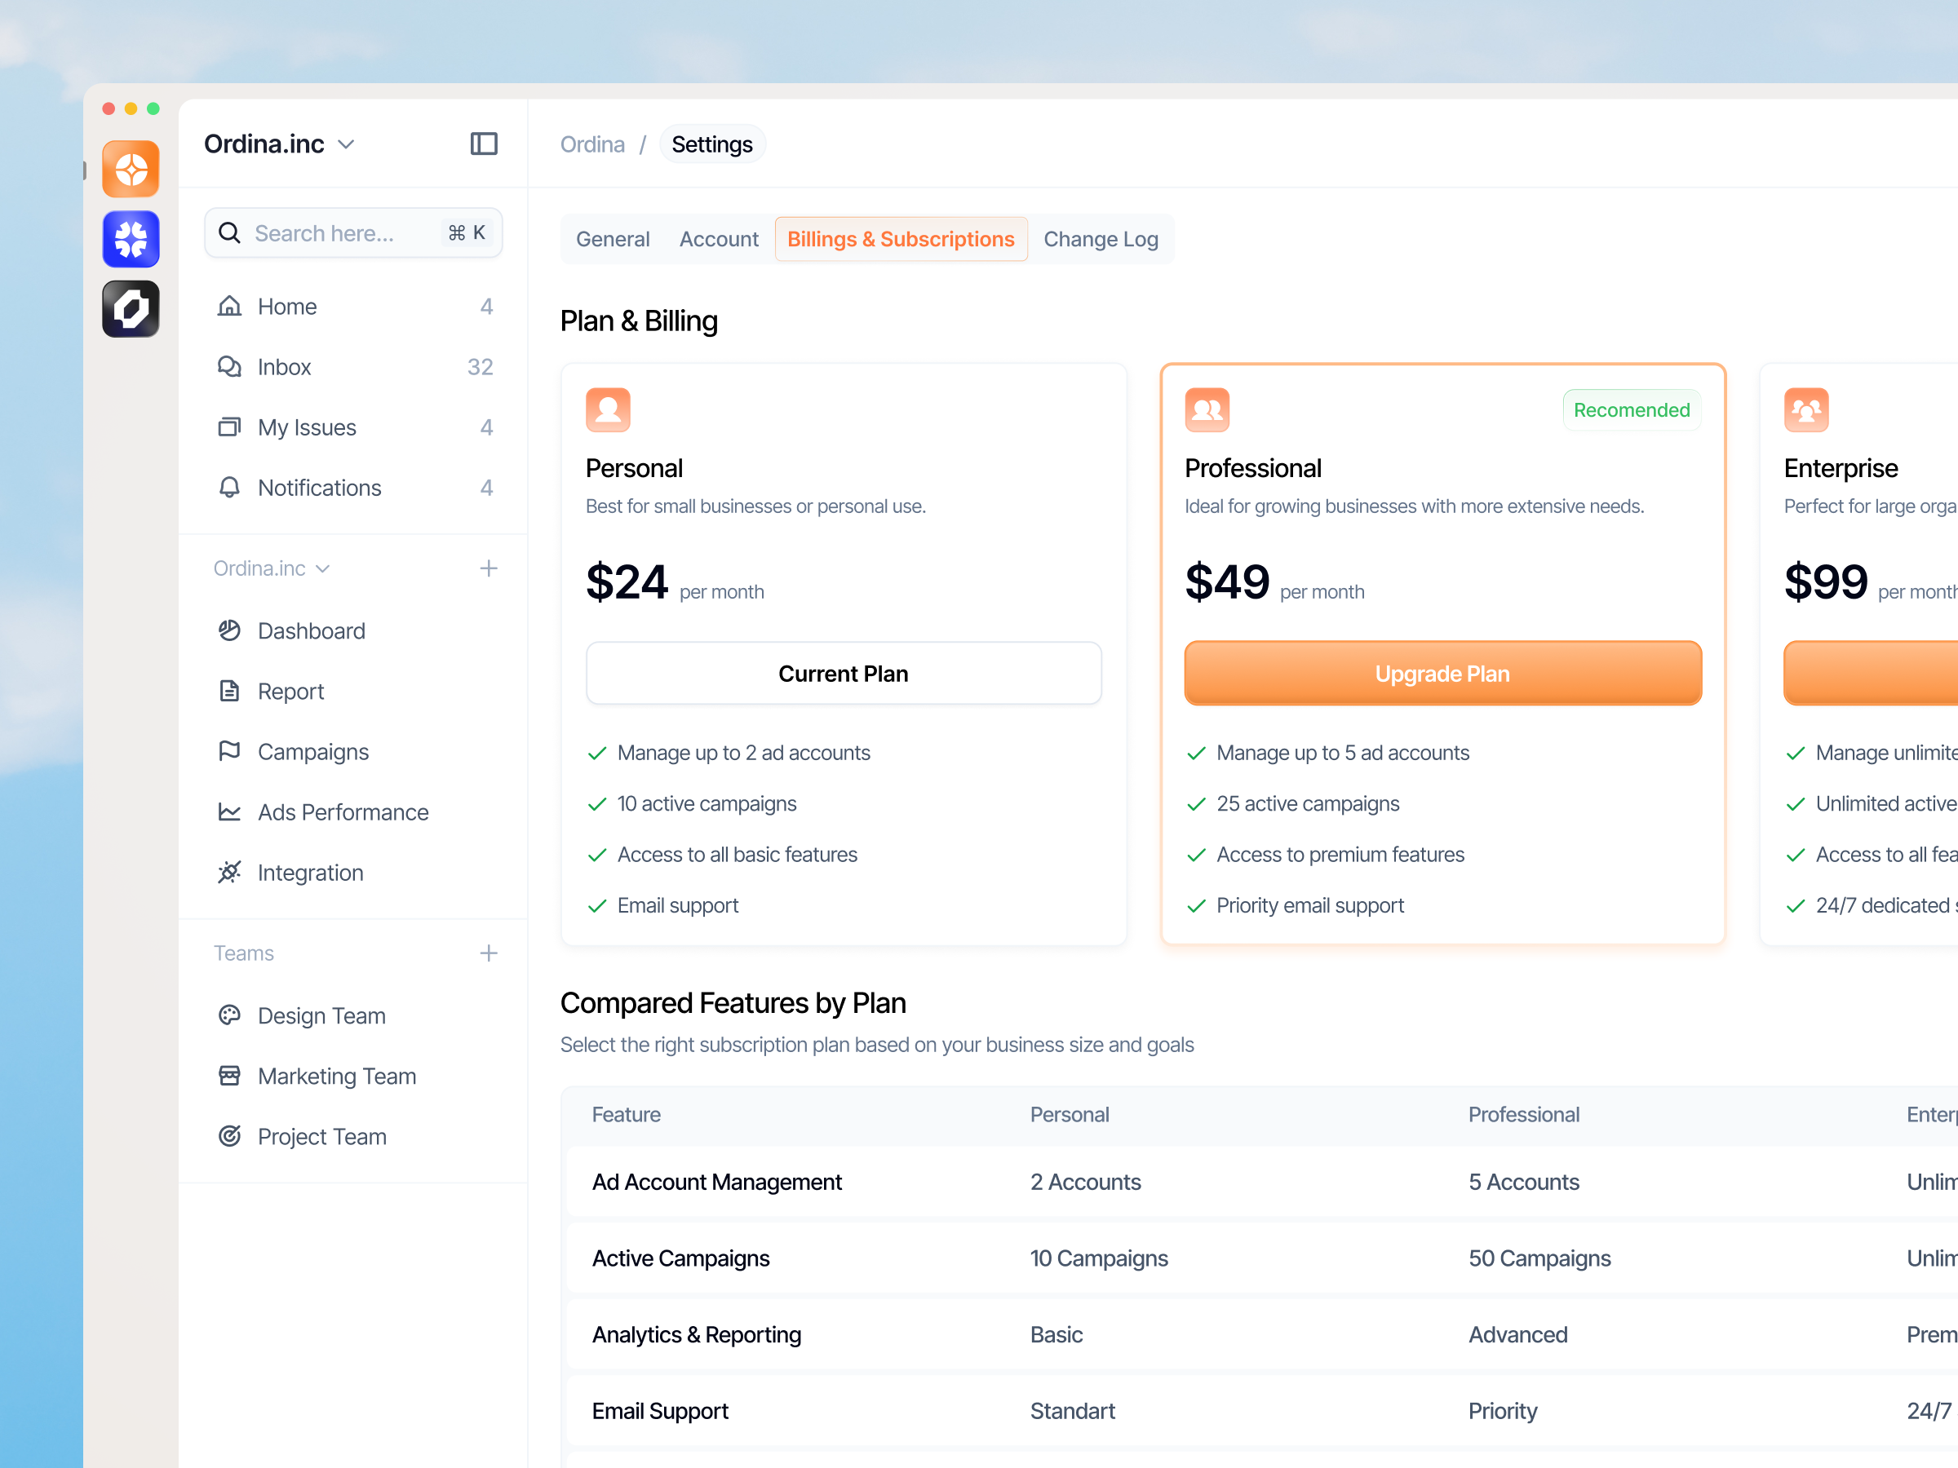The image size is (1958, 1468).
Task: Click the Integration lab flask icon
Action: pyautogui.click(x=229, y=872)
